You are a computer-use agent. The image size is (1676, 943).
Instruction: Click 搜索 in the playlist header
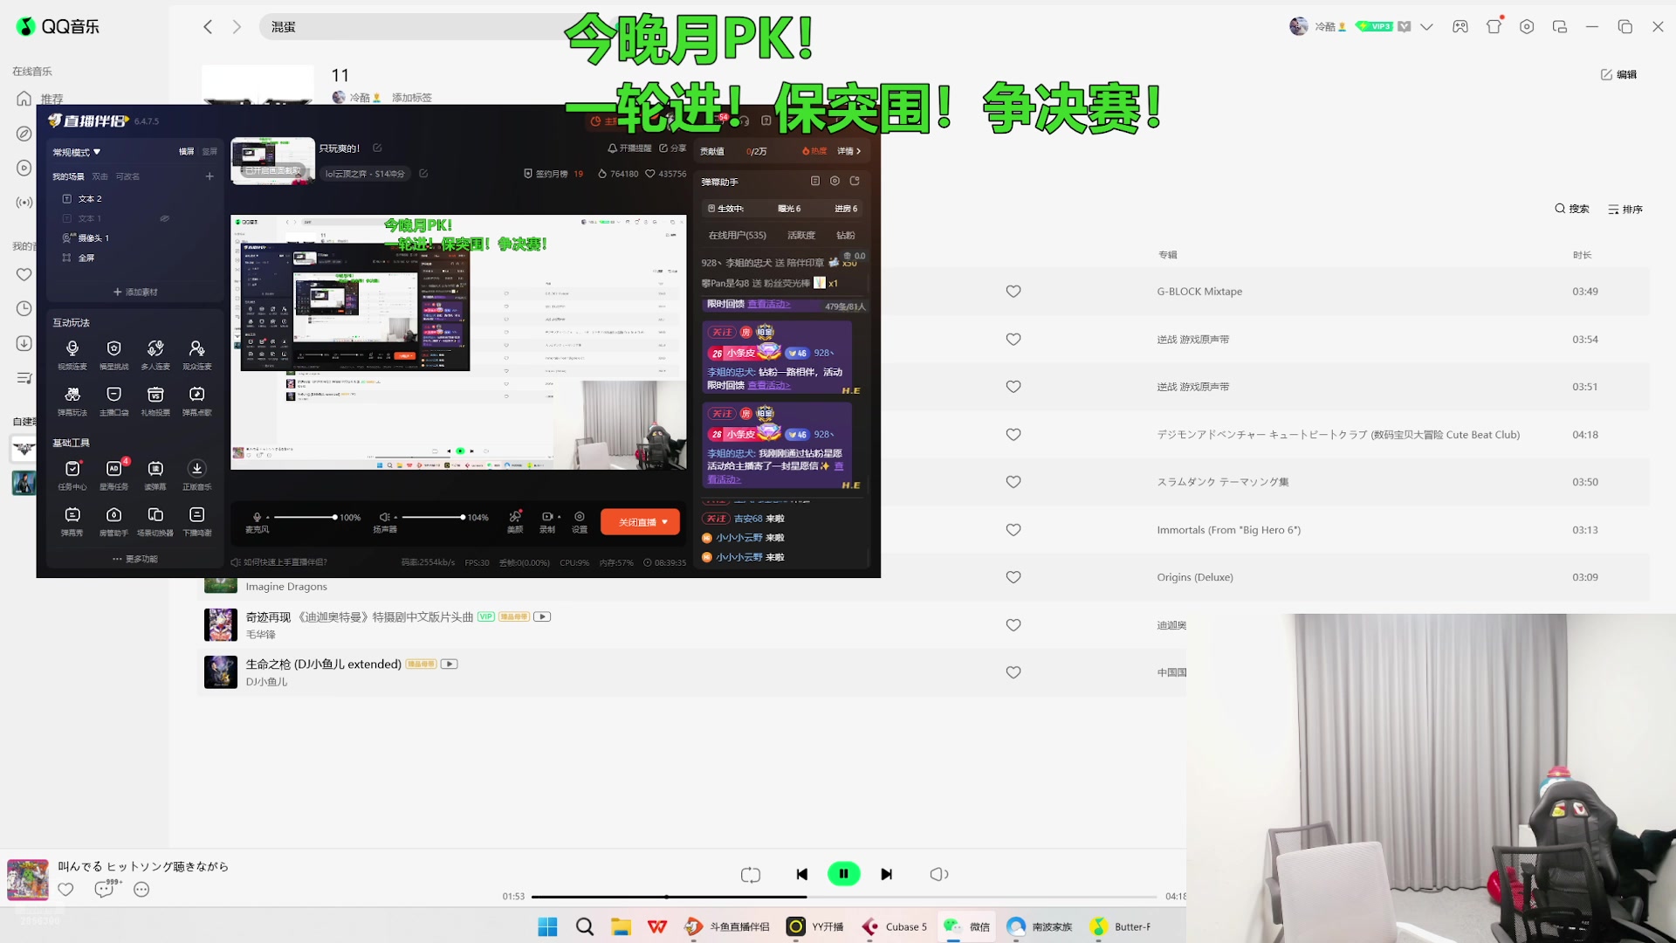1571,209
